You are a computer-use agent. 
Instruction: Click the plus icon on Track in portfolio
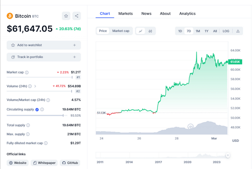click(74, 57)
